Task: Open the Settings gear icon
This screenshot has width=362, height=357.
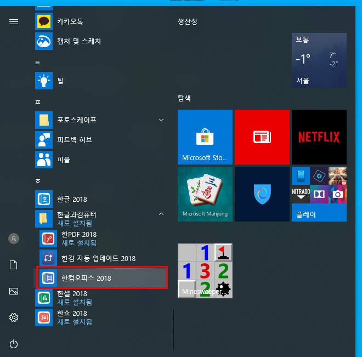Action: pos(14,318)
